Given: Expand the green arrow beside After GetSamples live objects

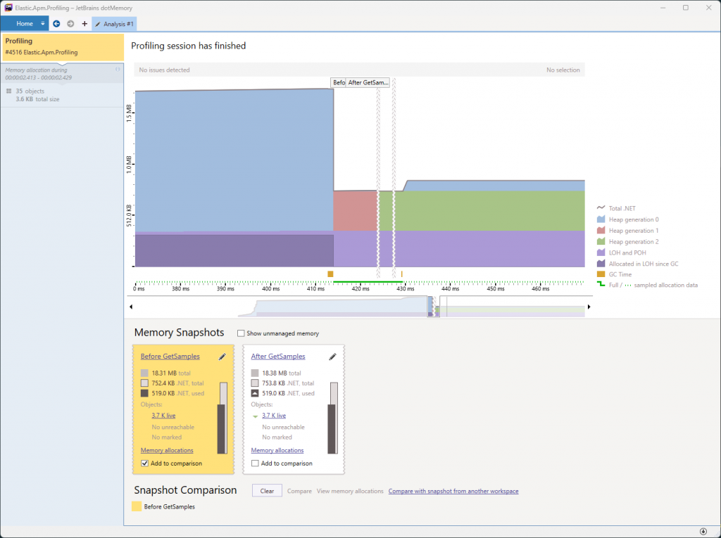Looking at the screenshot, I should coord(255,416).
